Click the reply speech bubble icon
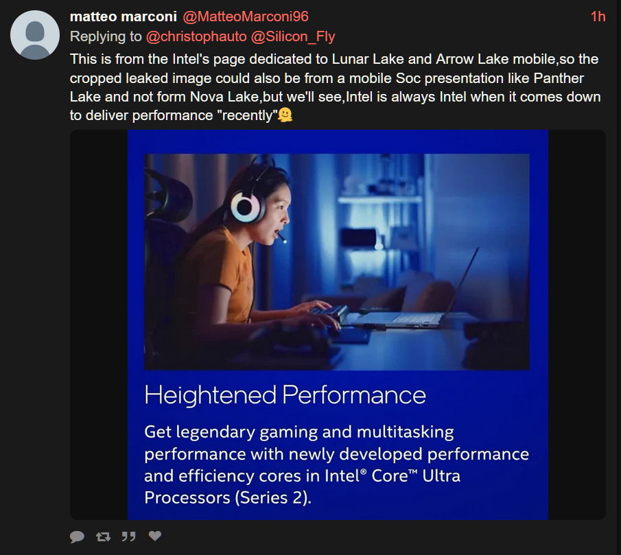 tap(78, 536)
